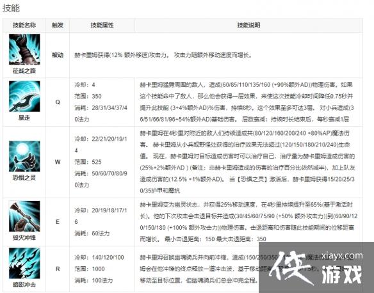Click the 恐惧之灵 W skill icon
This screenshot has height=293, width=374.
(24, 156)
